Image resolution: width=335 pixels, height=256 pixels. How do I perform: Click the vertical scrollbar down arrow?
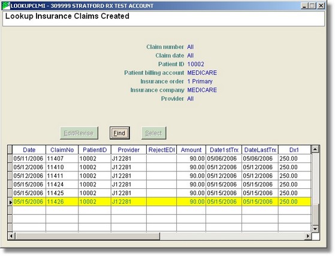pos(315,229)
